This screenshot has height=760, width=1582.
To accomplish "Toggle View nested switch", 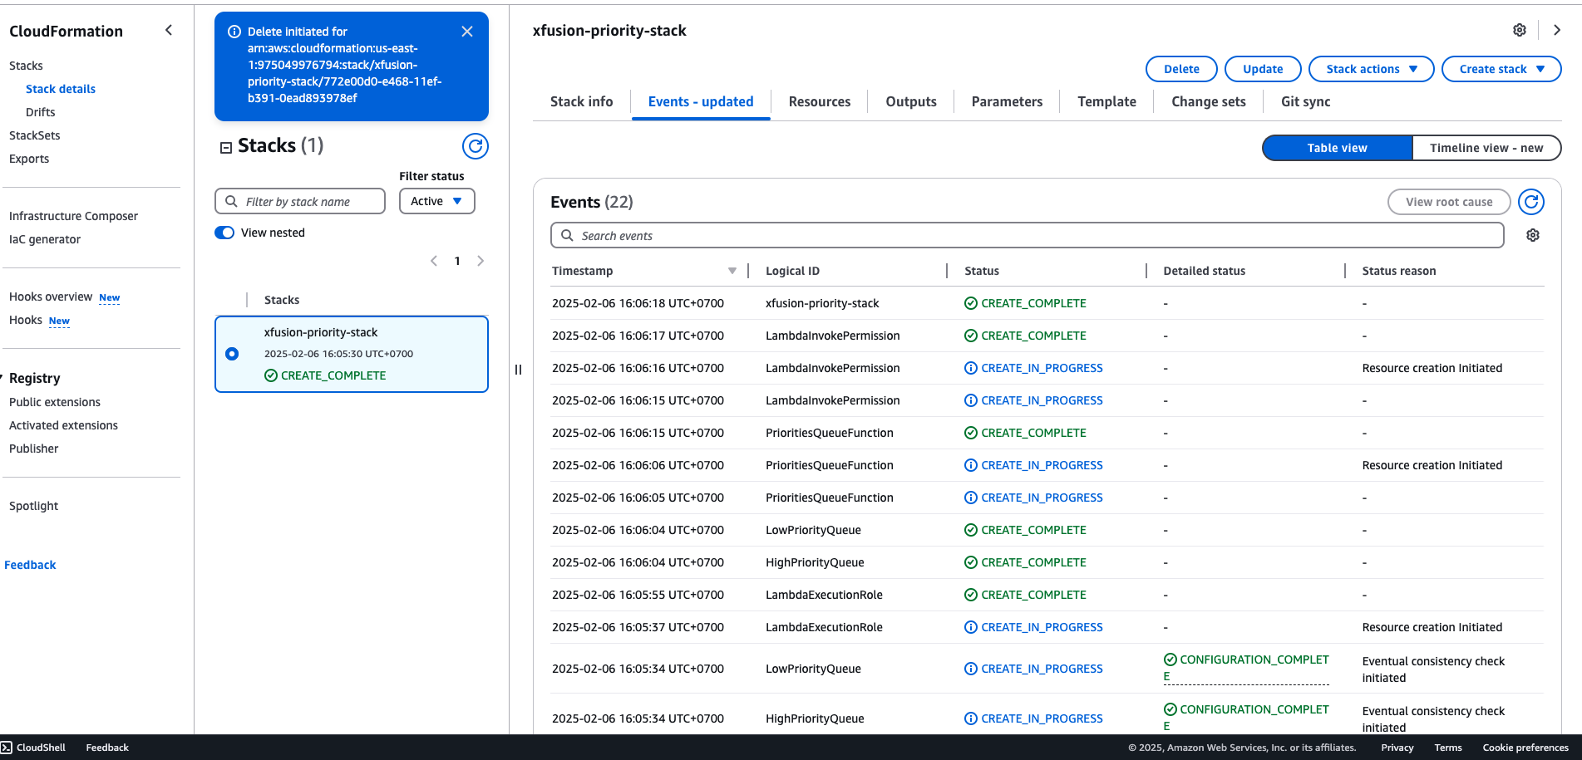I will pos(224,233).
